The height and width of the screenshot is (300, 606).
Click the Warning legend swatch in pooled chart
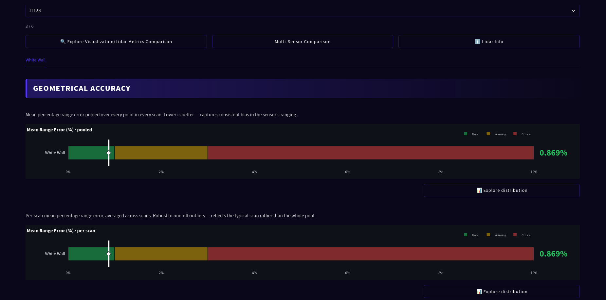(x=488, y=134)
